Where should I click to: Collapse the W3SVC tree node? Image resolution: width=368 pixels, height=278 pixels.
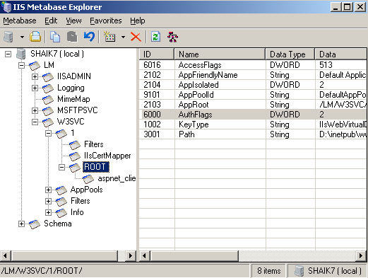(35, 122)
